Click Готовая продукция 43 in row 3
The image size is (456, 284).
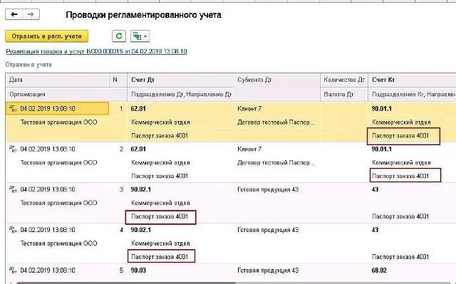268,189
